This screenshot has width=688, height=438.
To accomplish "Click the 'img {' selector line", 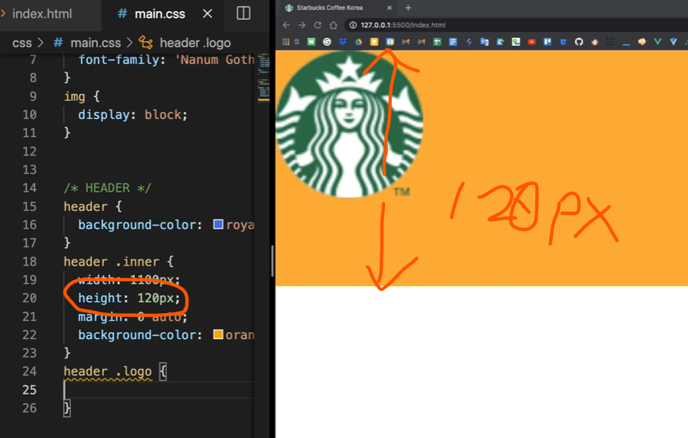I will 82,97.
